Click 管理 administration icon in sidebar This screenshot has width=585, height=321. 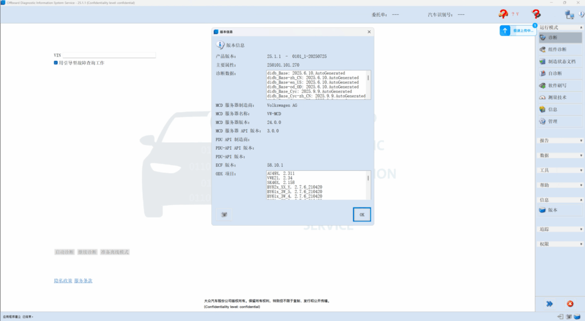[542, 122]
